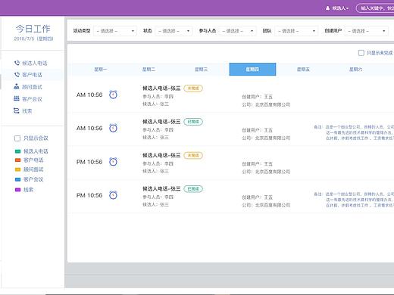Click 已完成 badge in second AM row
The height and width of the screenshot is (295, 394).
tap(193, 122)
